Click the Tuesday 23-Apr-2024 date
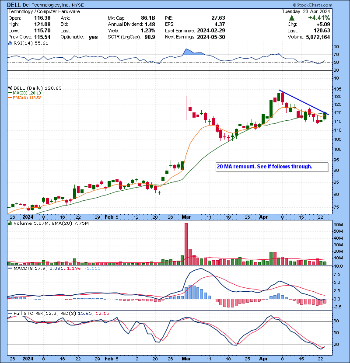The height and width of the screenshot is (363, 350). point(306,11)
